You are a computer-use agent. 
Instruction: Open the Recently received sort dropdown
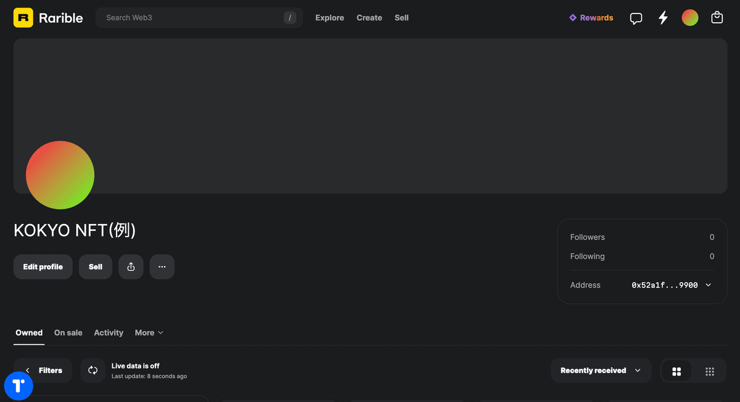coord(601,371)
